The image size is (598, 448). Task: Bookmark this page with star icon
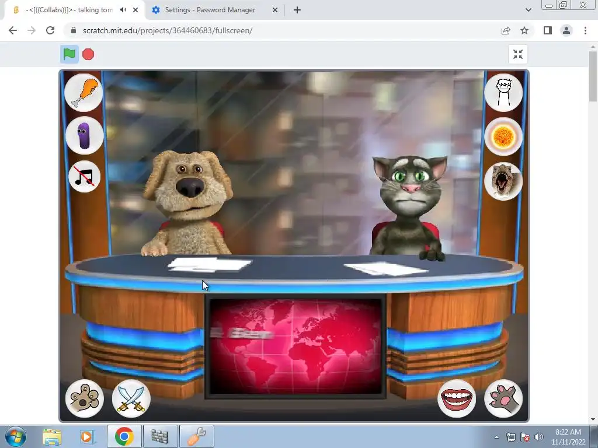pyautogui.click(x=524, y=30)
